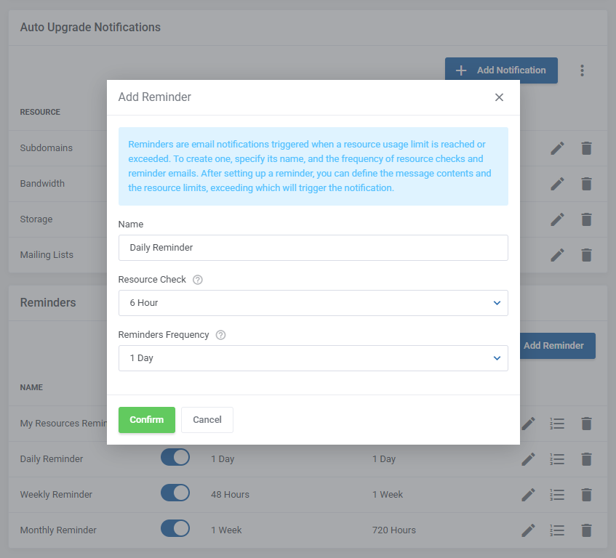
Task: Click the help icon beside Reminders Frequency
Action: click(x=220, y=334)
